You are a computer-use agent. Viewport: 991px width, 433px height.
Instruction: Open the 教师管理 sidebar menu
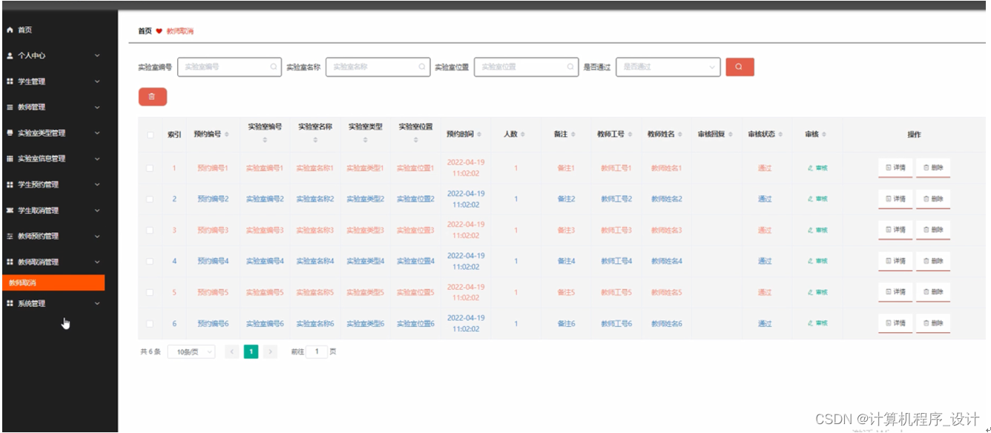click(x=53, y=108)
